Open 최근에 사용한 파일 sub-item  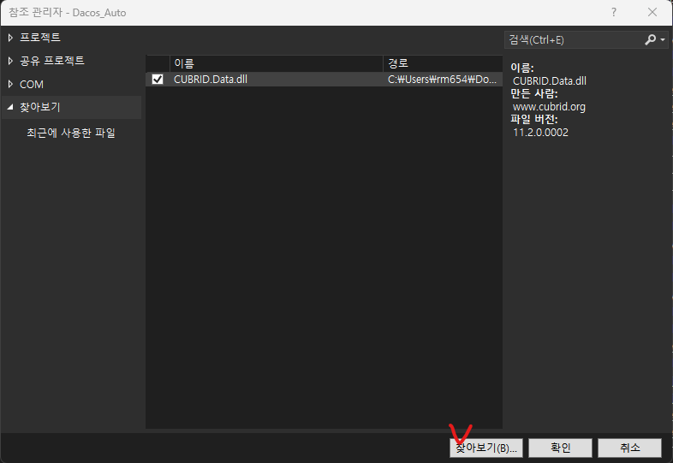coord(71,133)
